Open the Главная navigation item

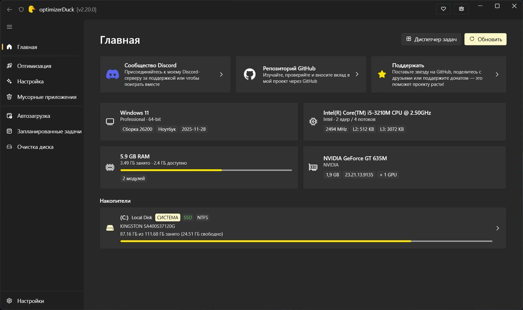pyautogui.click(x=42, y=47)
